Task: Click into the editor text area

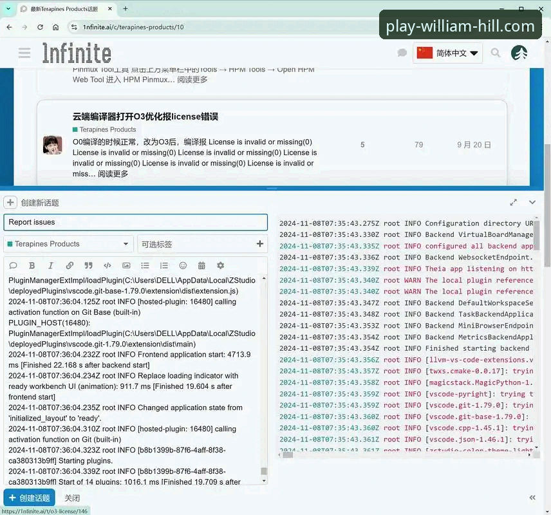Action: (x=133, y=380)
